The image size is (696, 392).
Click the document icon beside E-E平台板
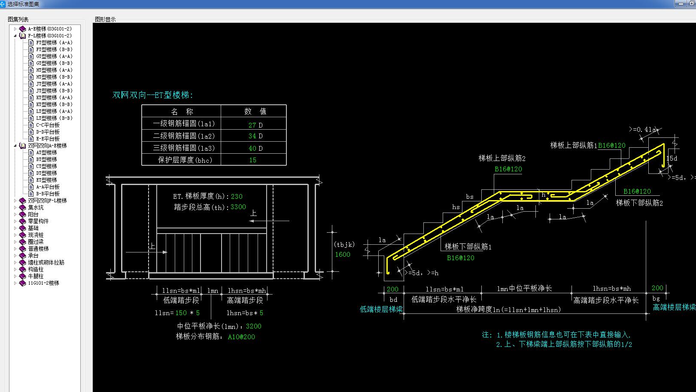pyautogui.click(x=31, y=139)
